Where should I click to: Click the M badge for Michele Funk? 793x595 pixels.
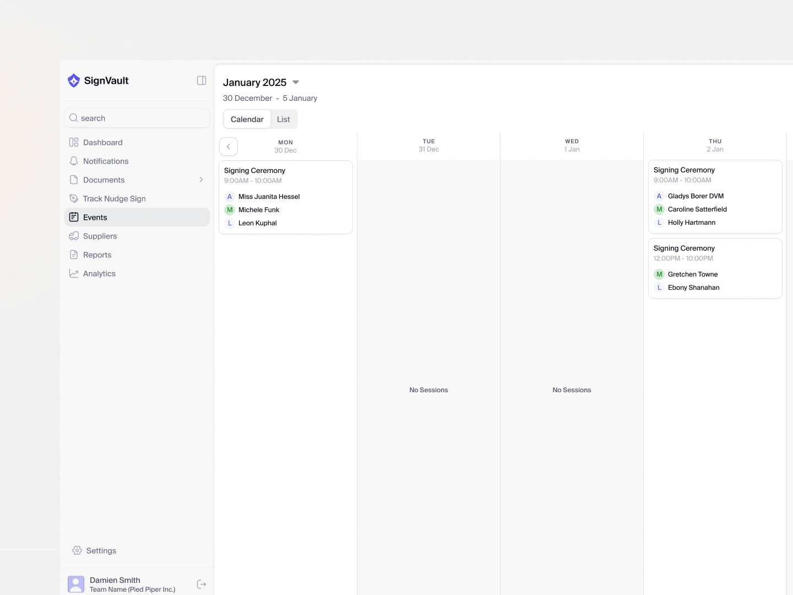[230, 210]
